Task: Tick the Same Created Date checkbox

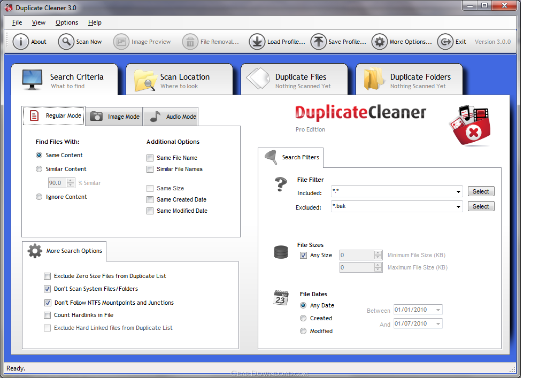Action: point(150,199)
